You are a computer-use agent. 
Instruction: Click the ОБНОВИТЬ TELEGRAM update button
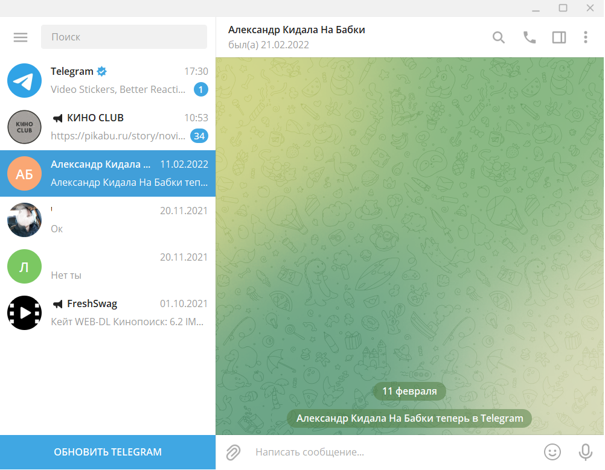(x=107, y=453)
